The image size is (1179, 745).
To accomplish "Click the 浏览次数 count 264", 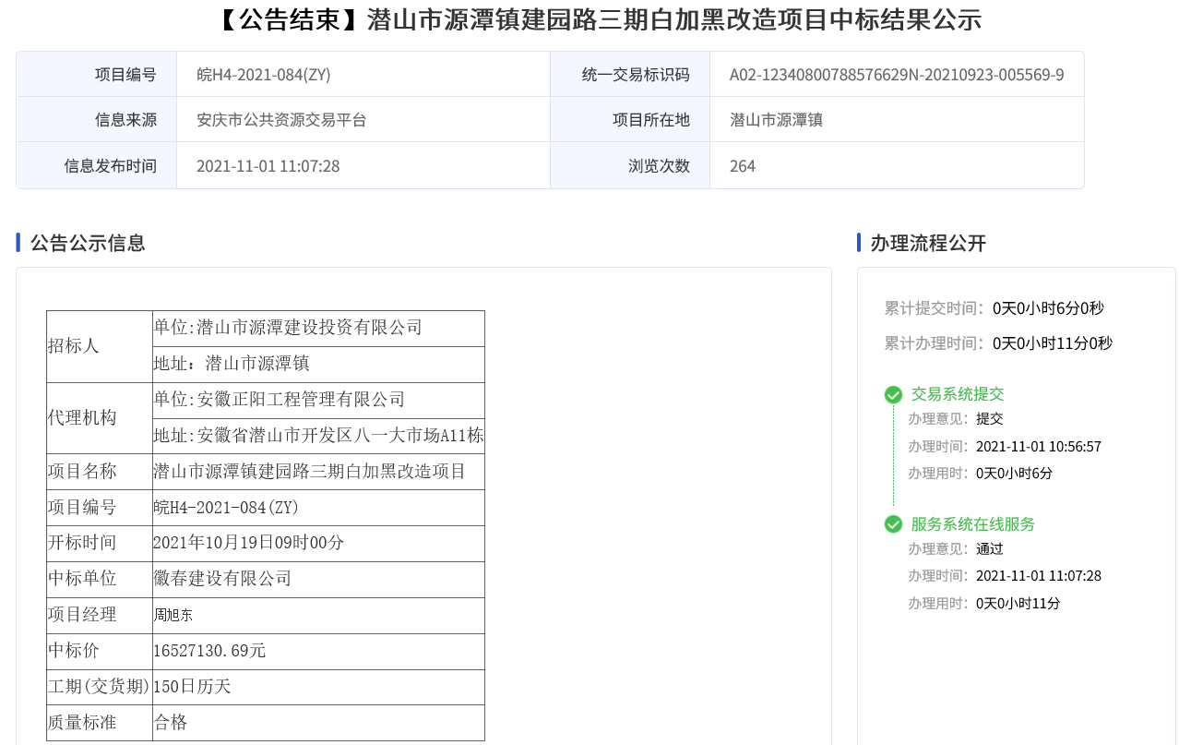I will point(742,166).
